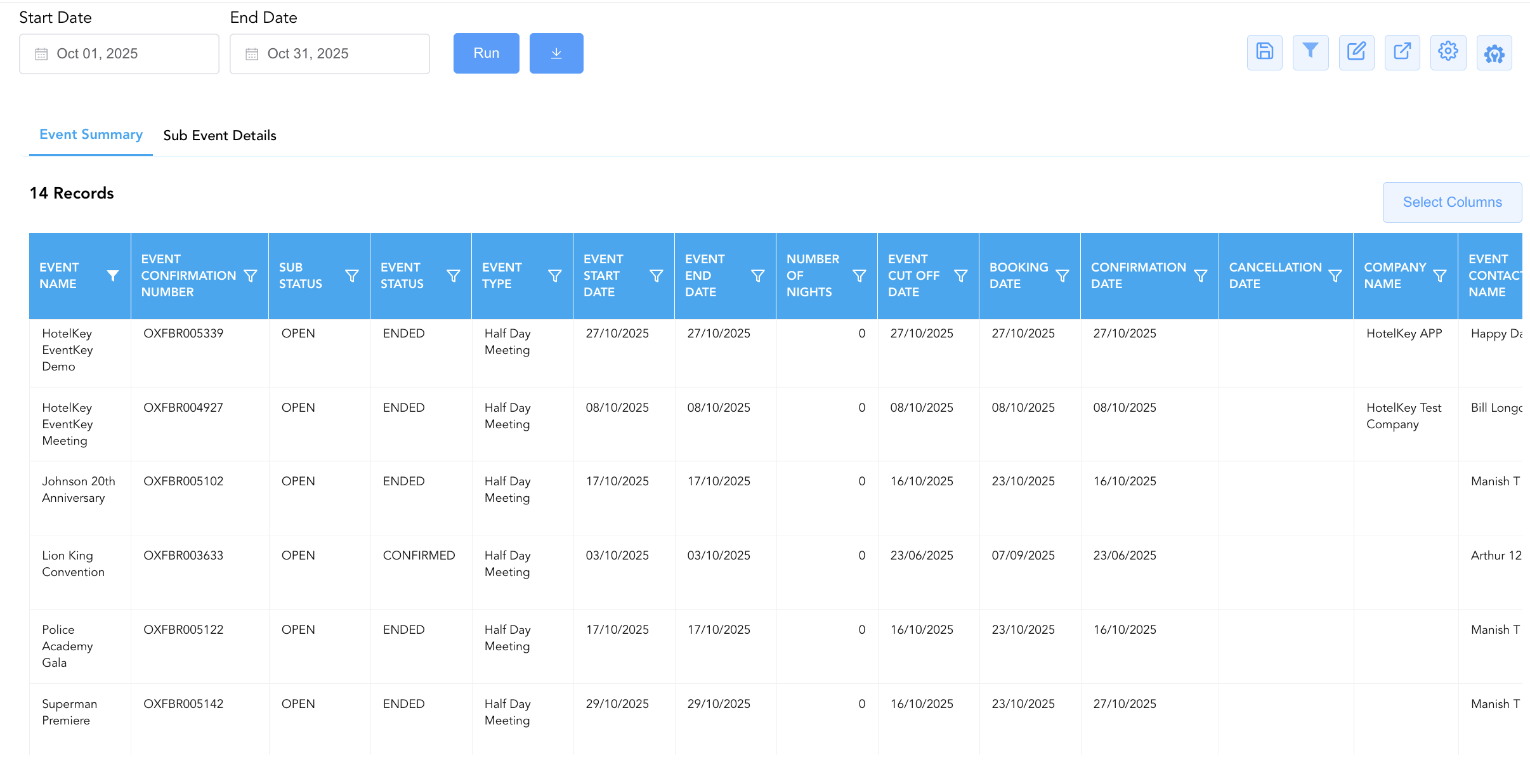
Task: Click the save report icon
Action: 1264,52
